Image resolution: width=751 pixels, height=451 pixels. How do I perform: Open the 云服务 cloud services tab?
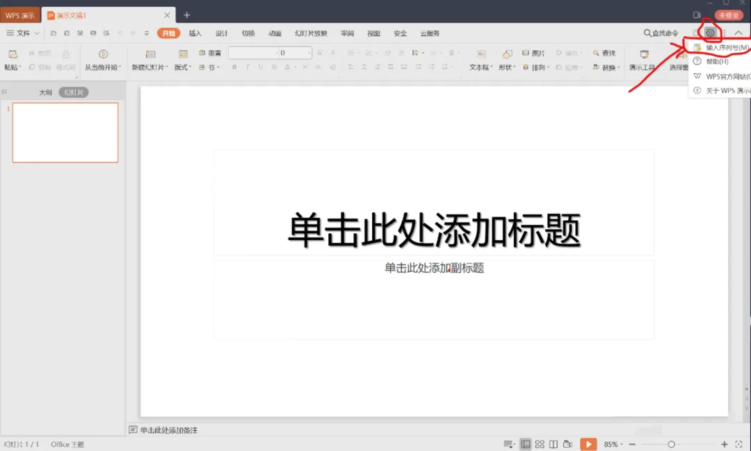430,33
